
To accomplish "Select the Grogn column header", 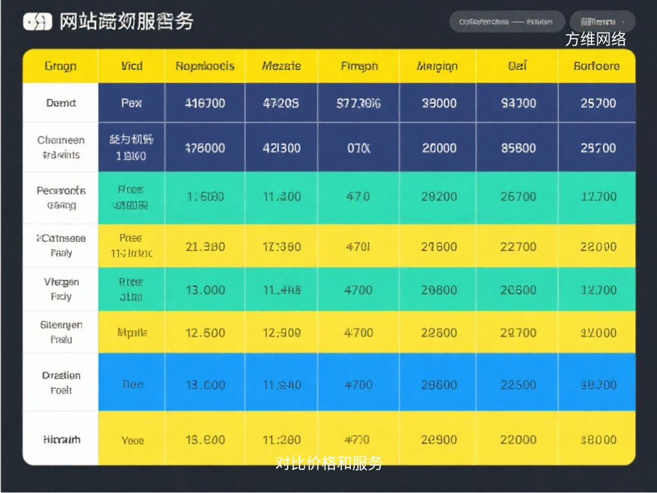I will click(60, 66).
